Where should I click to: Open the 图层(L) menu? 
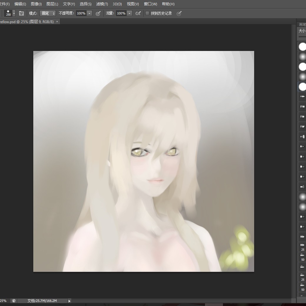tap(52, 4)
